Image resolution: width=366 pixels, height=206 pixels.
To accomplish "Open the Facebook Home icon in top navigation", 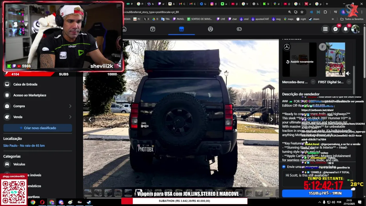I will click(124, 29).
